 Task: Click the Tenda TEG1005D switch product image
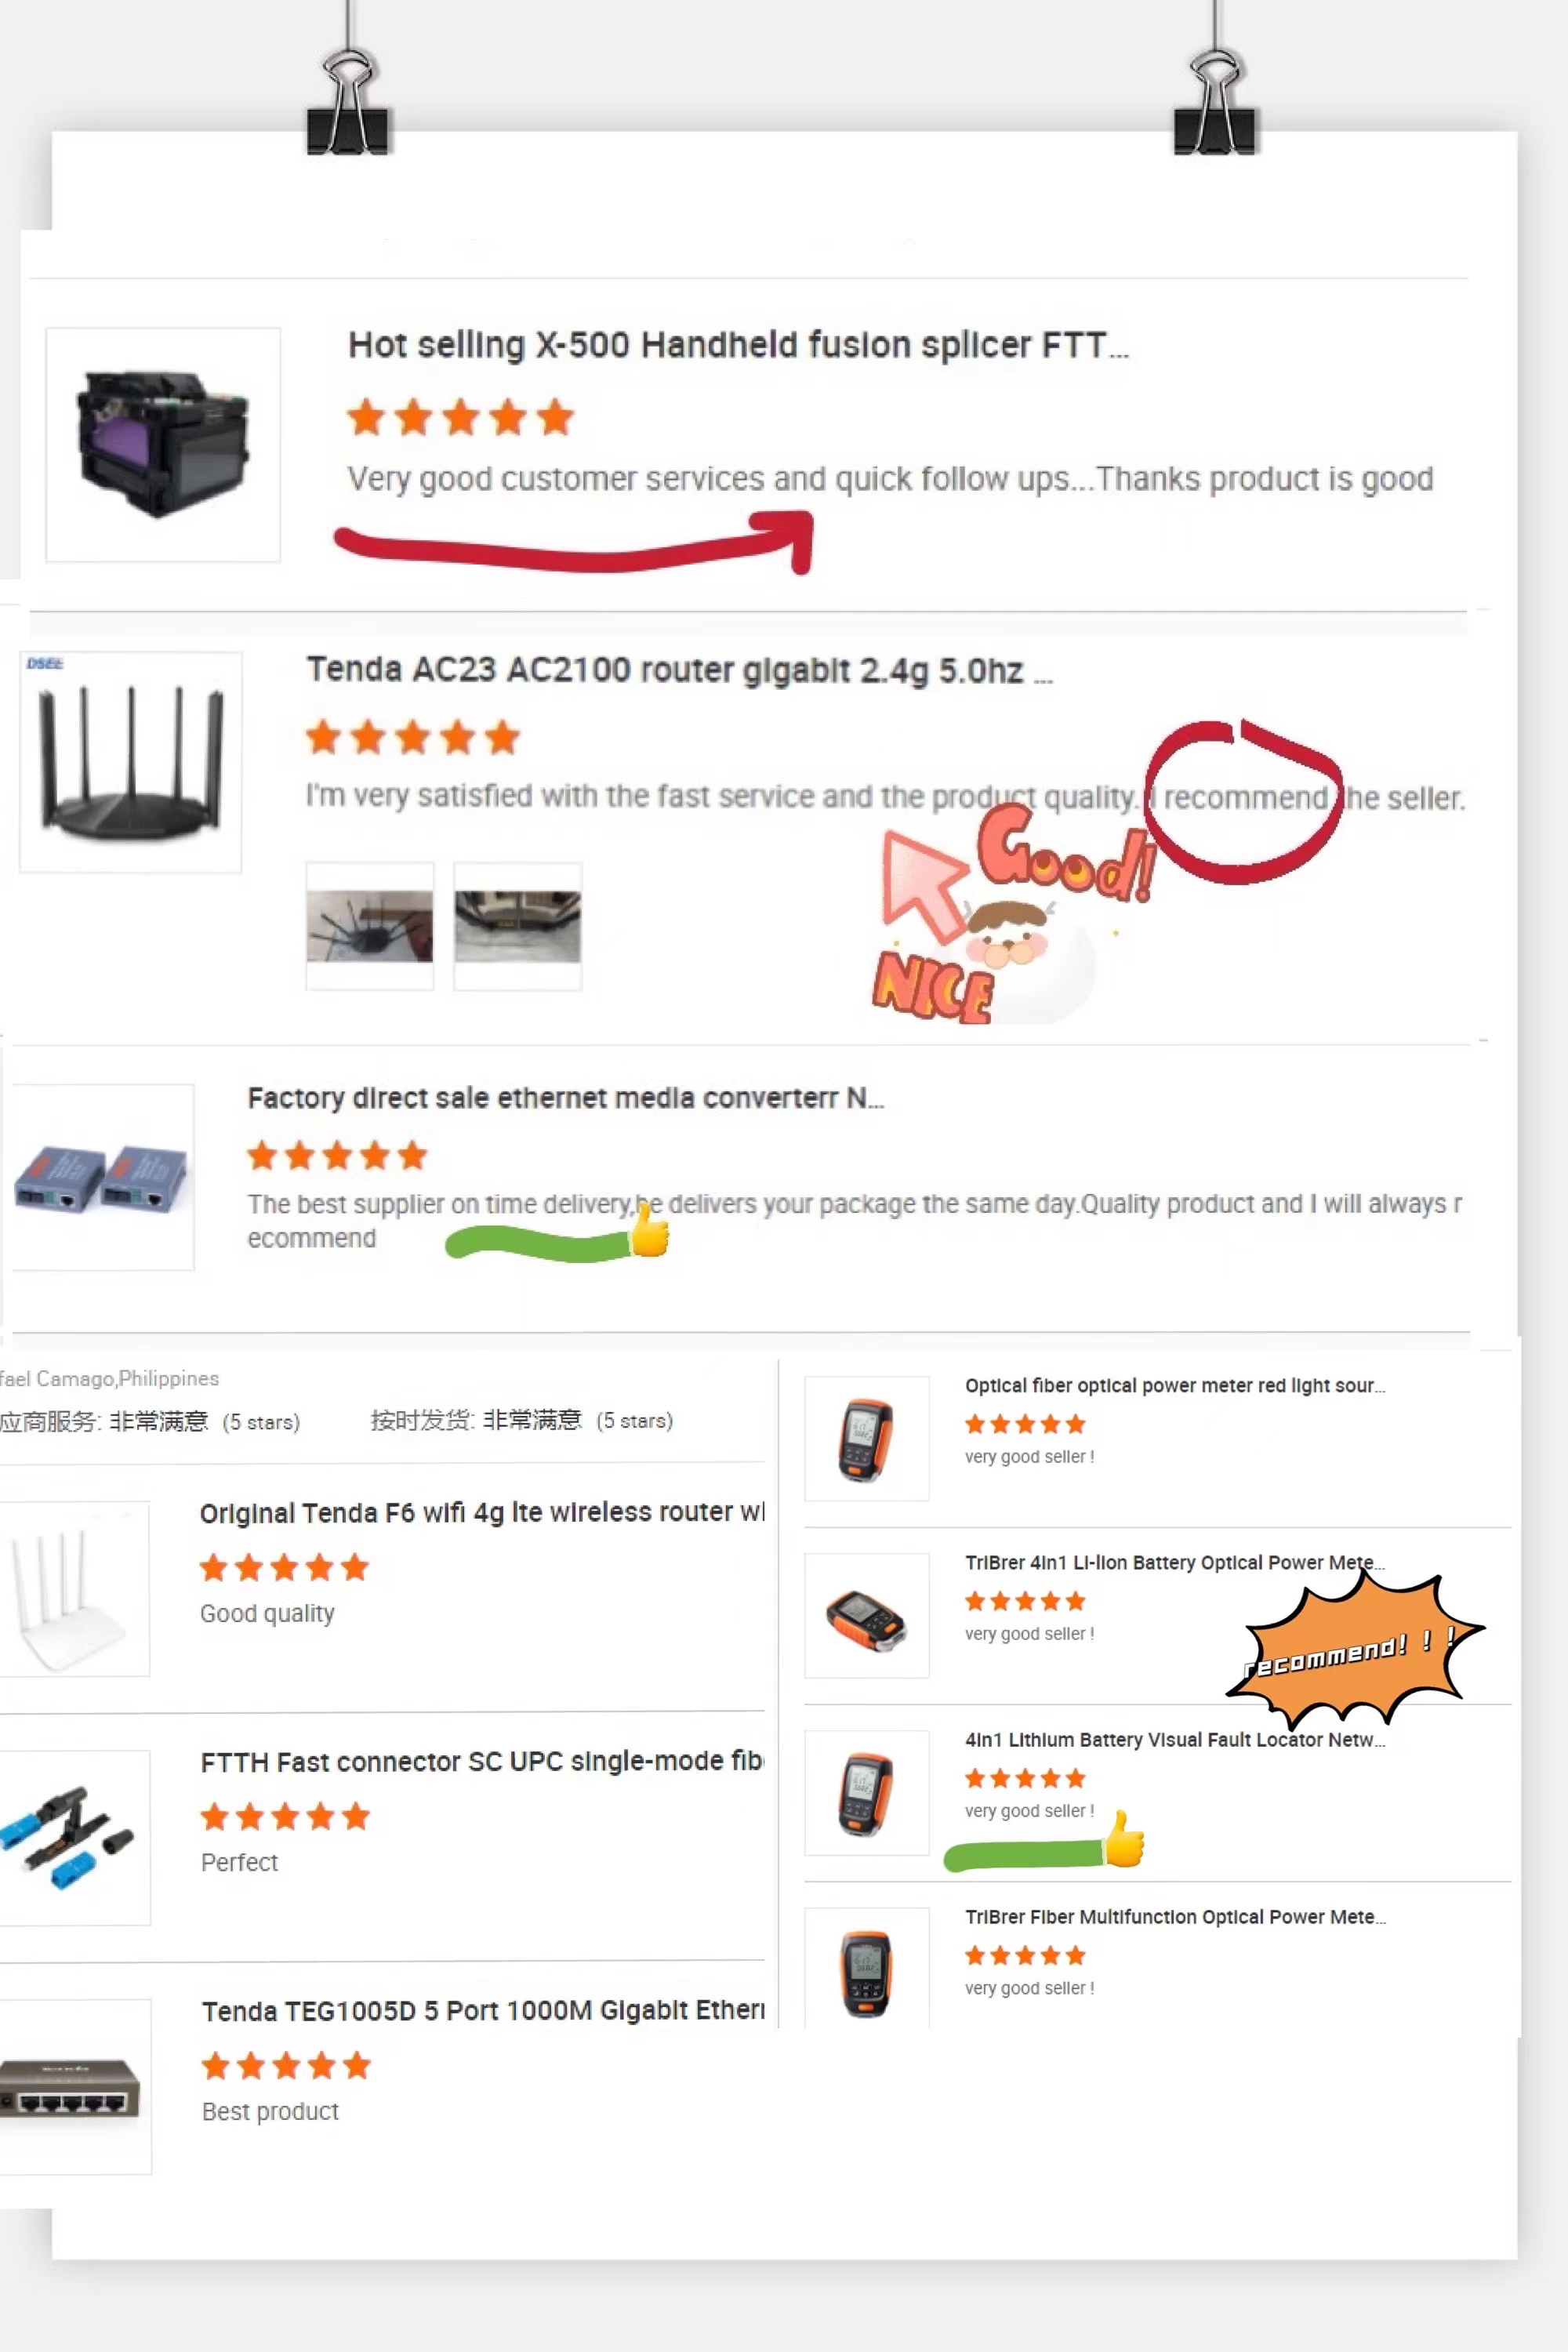(75, 2087)
